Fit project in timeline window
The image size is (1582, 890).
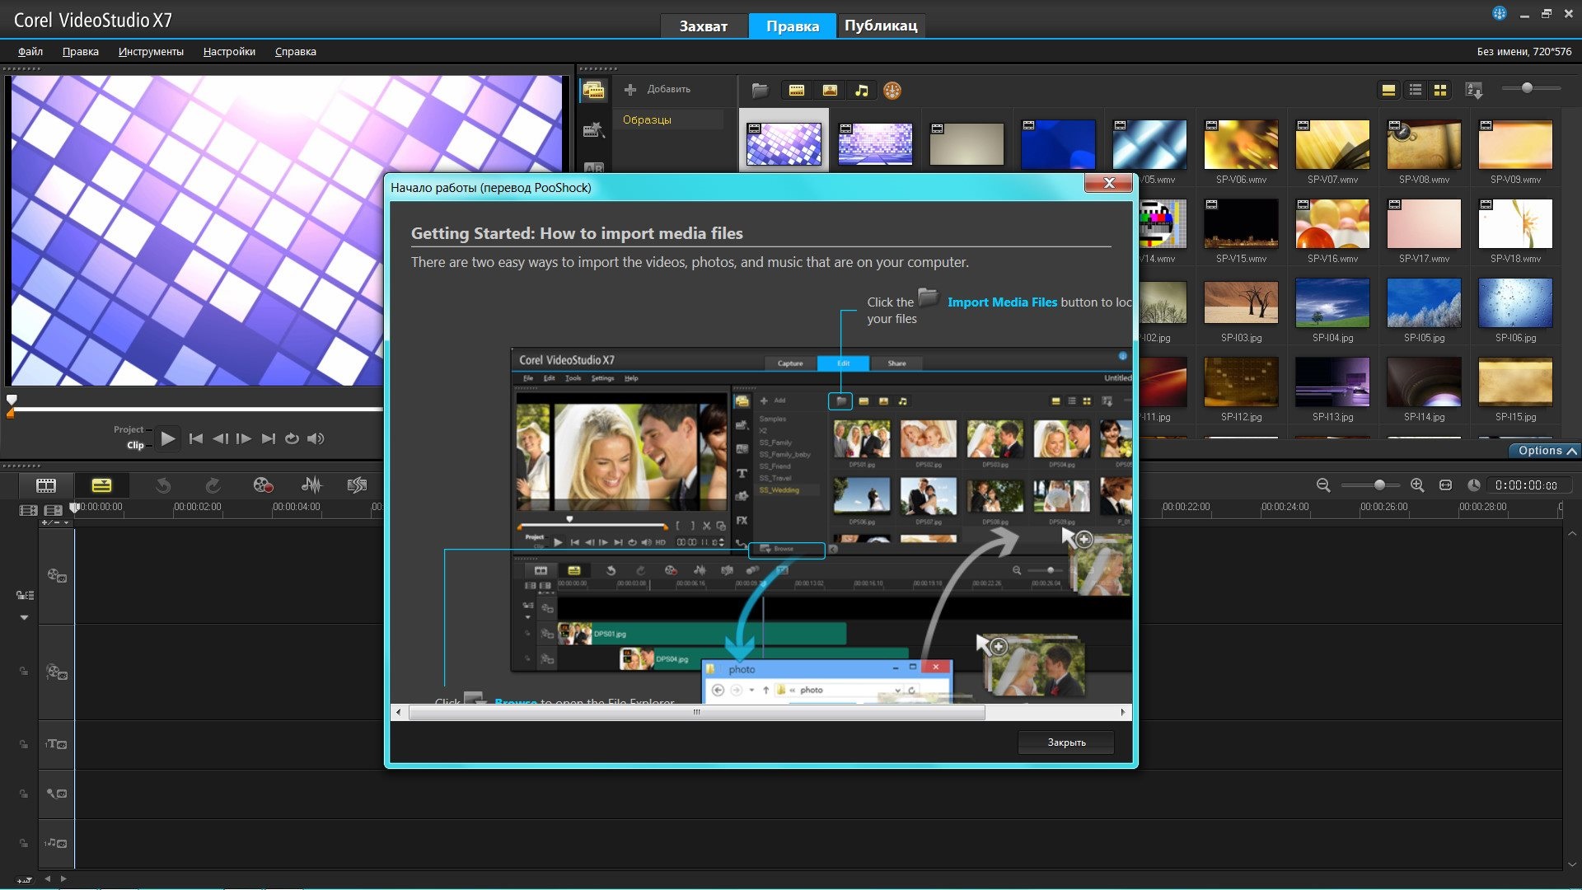click(1445, 485)
